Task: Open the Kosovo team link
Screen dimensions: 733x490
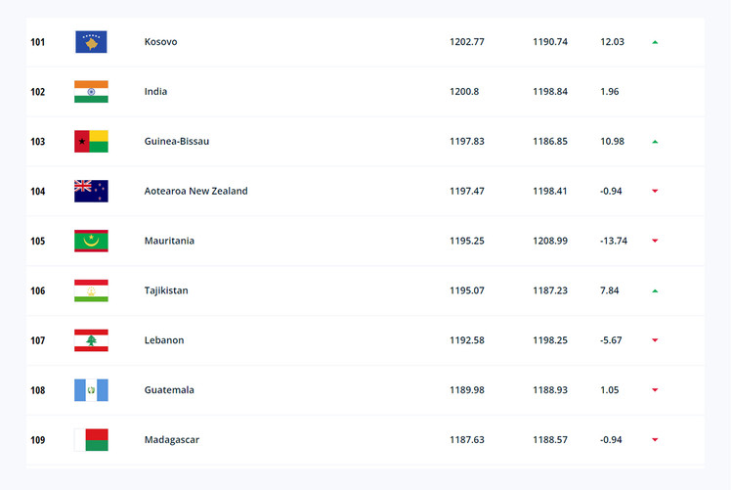Action: coord(161,42)
